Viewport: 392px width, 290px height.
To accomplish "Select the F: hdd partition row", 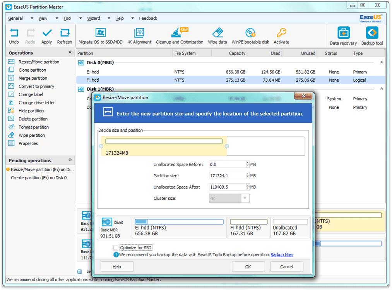I will [x=230, y=80].
